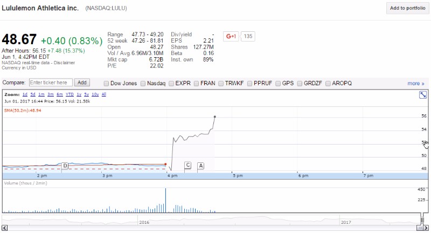The image size is (431, 233).
Task: Open the Disclaimer link
Action: 64,63
